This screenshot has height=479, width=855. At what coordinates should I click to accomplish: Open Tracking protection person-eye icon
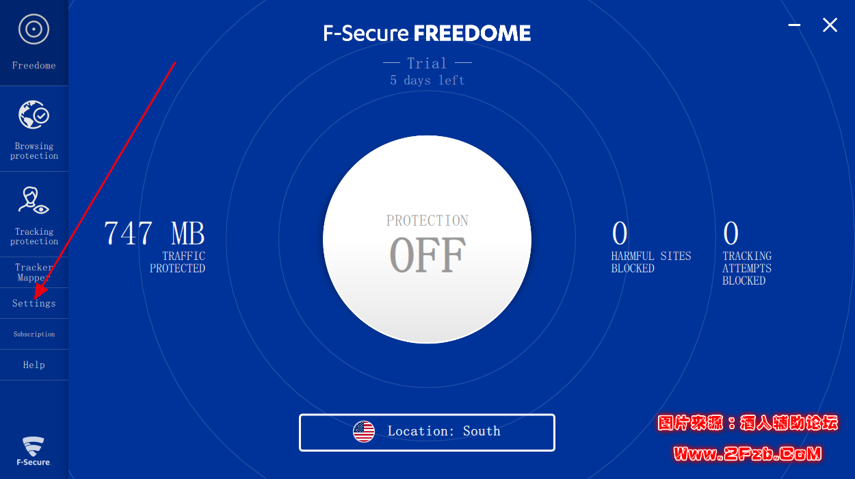34,200
